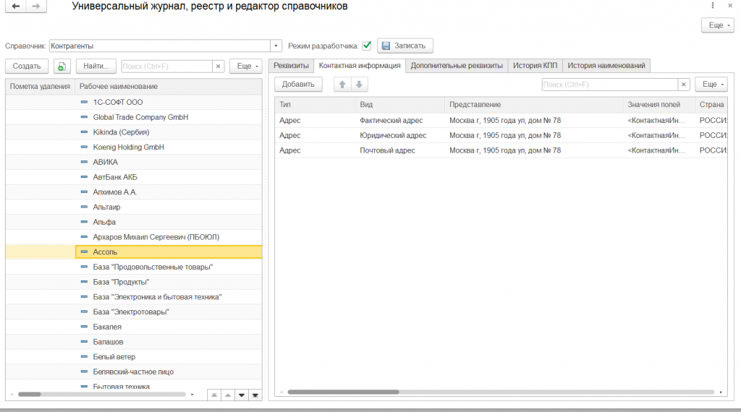Expand the top-right Еще menu
Image resolution: width=741 pixels, height=412 pixels.
pos(717,25)
